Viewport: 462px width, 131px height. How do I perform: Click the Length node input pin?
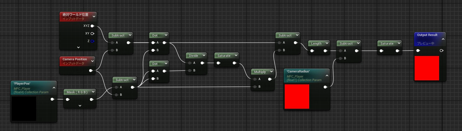click(x=312, y=51)
